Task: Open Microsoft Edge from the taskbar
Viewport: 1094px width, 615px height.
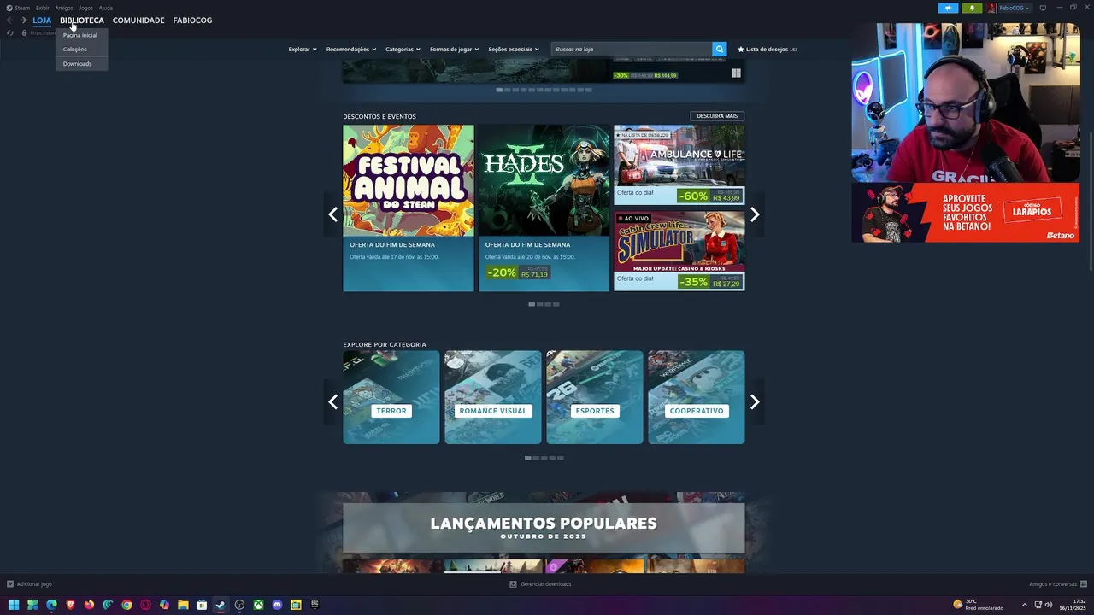Action: (x=51, y=605)
